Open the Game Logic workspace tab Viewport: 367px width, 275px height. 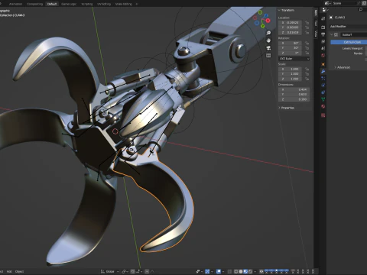pyautogui.click(x=69, y=4)
